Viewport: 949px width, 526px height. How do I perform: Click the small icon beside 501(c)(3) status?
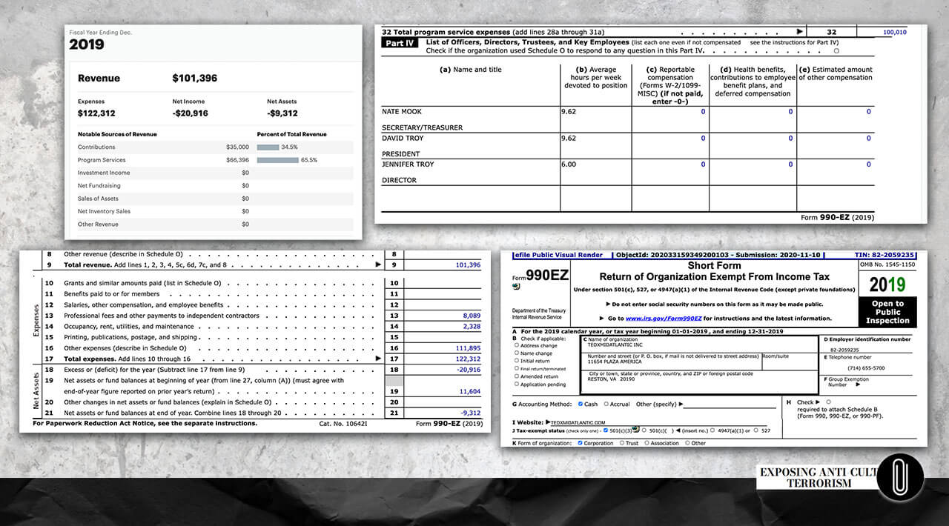(x=636, y=430)
